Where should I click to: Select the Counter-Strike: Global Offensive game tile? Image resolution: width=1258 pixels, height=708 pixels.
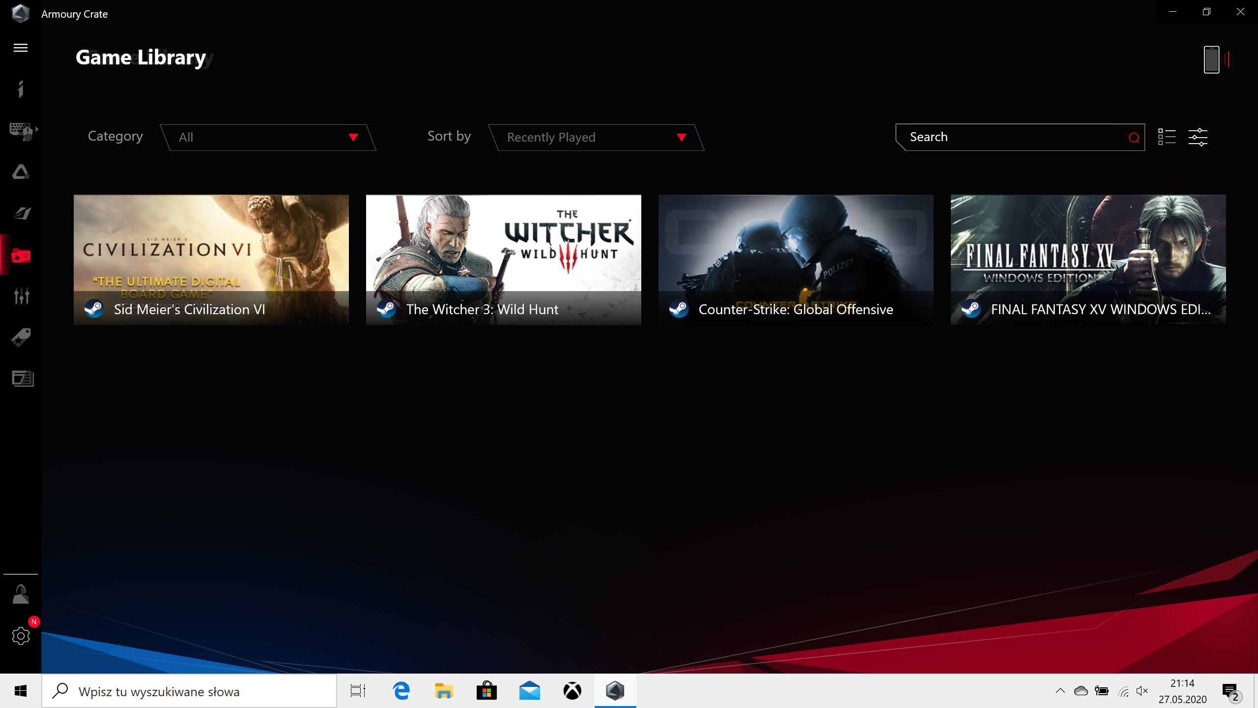coord(796,260)
